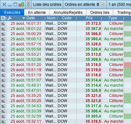This screenshot has height=124, width=131.
Task: Sort by Prix column header
Action: coord(89,18)
